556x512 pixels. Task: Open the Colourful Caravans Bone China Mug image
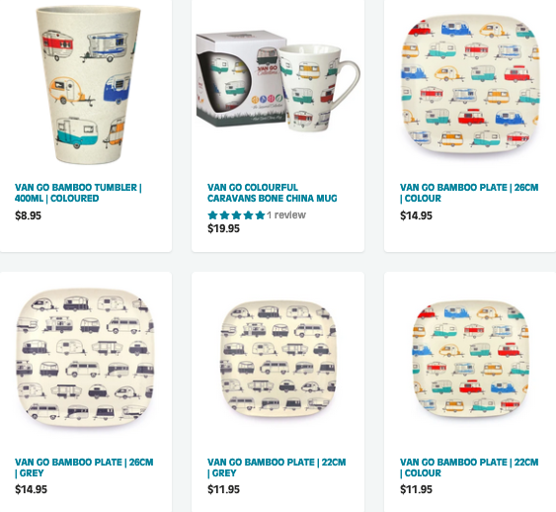(x=278, y=82)
